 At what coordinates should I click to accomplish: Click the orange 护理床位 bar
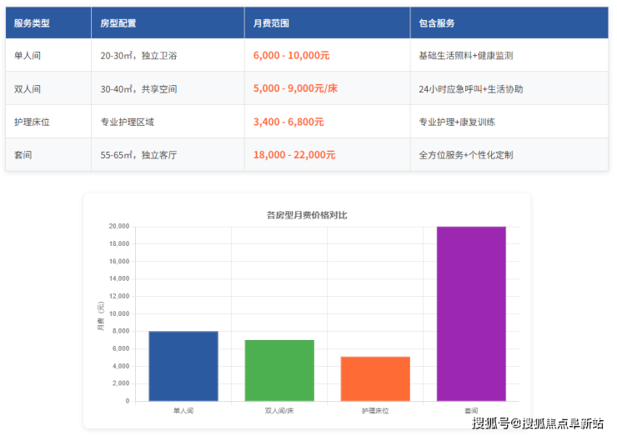(375, 378)
